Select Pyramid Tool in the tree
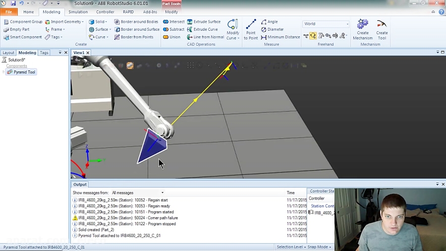This screenshot has width=446, height=251. click(21, 72)
